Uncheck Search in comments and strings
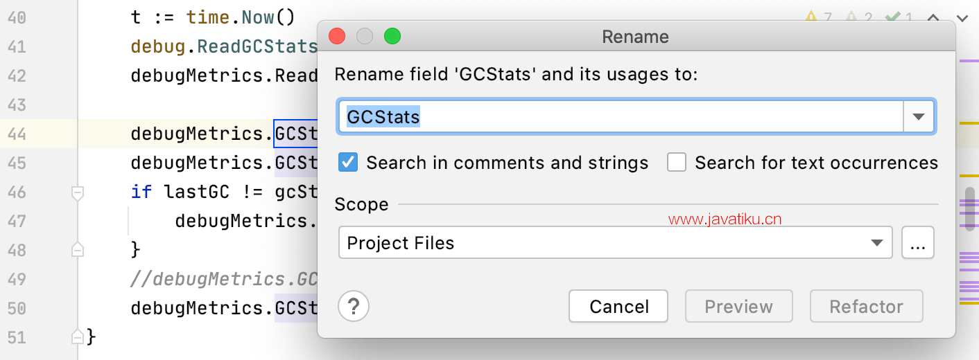This screenshot has height=360, width=979. click(349, 163)
